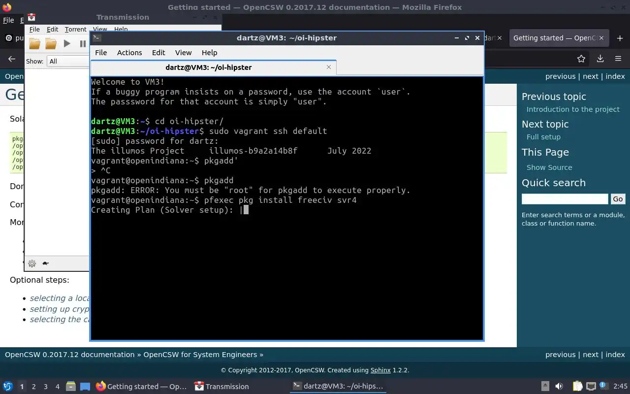This screenshot has width=630, height=394.
Task: Click the Open torrent folder icon in Transmission
Action: 34,44
